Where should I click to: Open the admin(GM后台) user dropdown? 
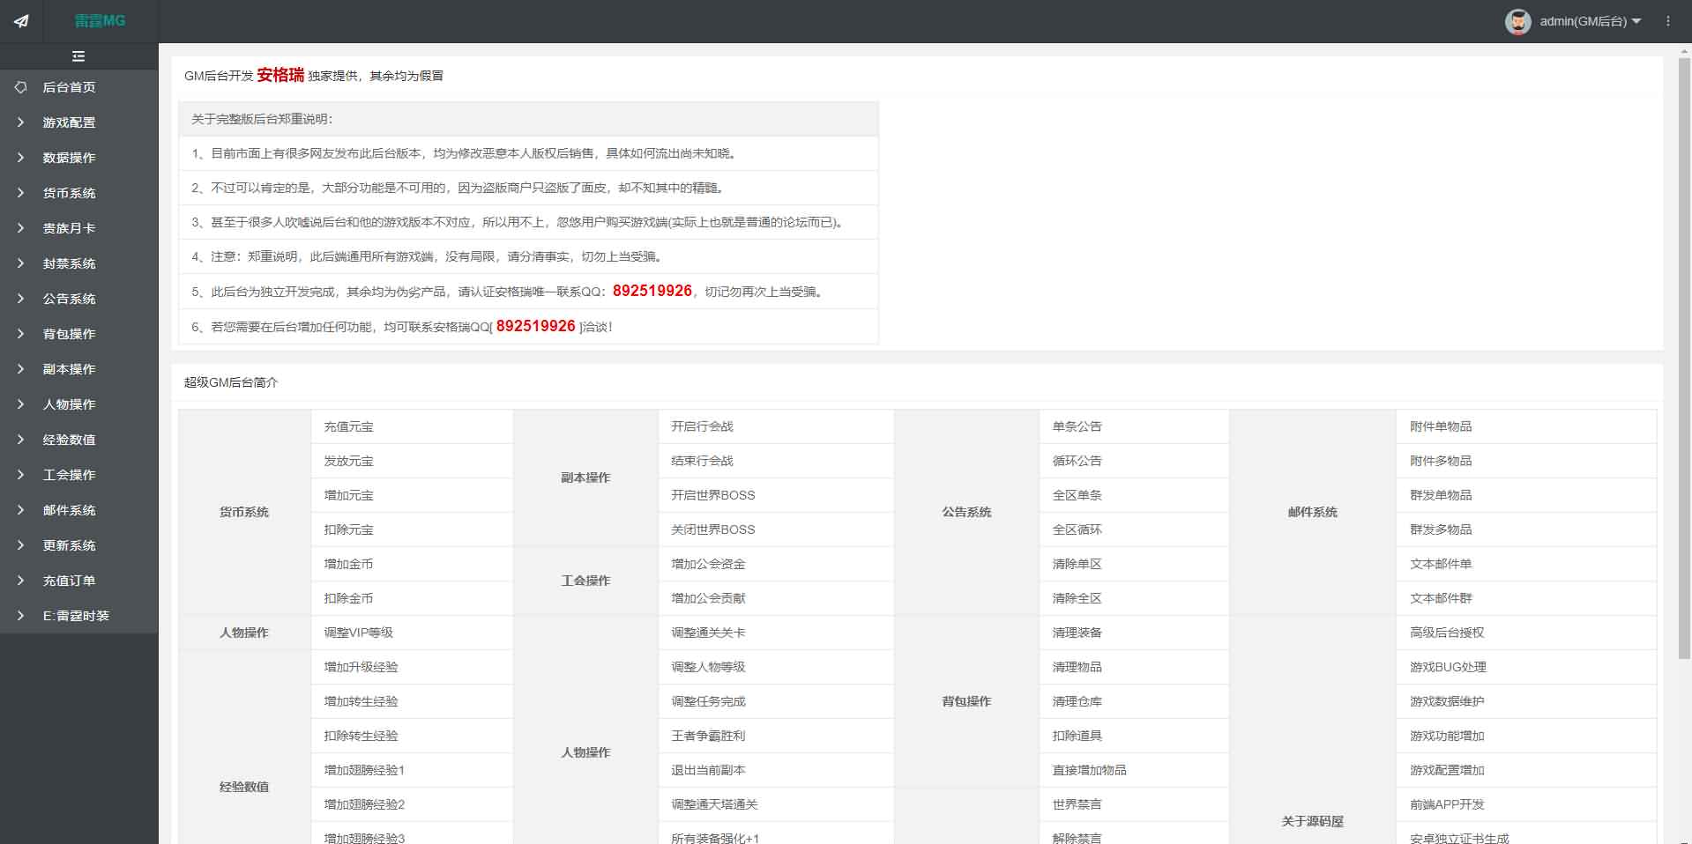(1590, 21)
